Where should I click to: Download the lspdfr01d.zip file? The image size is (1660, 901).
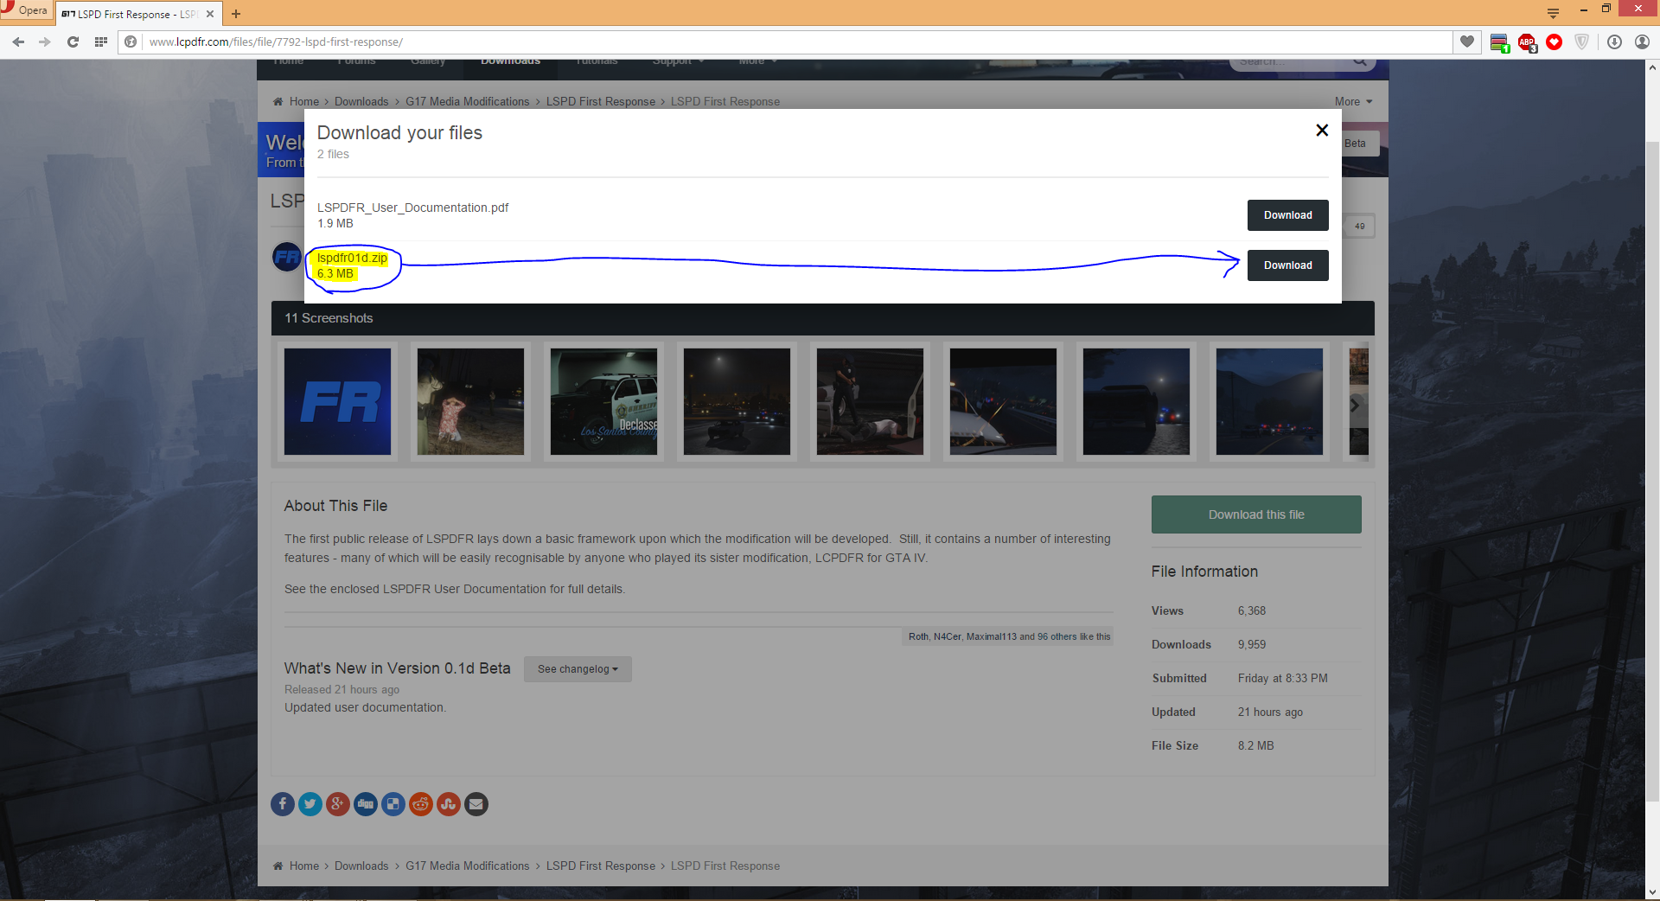click(1288, 265)
